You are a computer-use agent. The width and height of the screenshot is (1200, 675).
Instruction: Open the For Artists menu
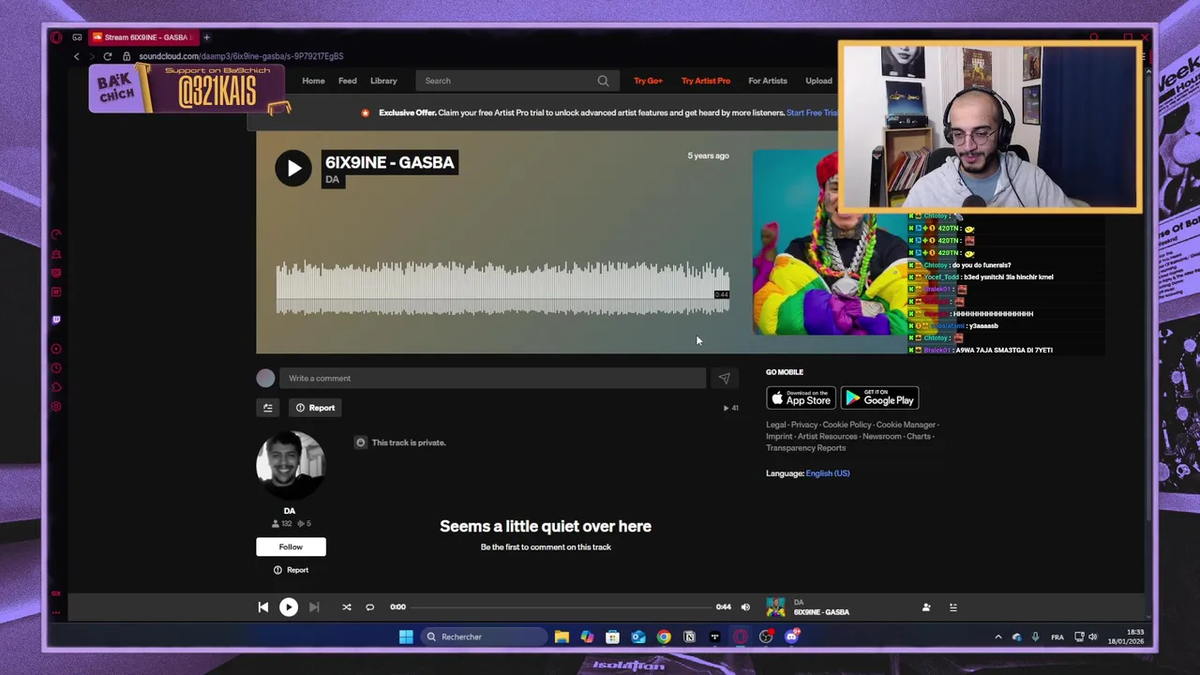(x=768, y=81)
